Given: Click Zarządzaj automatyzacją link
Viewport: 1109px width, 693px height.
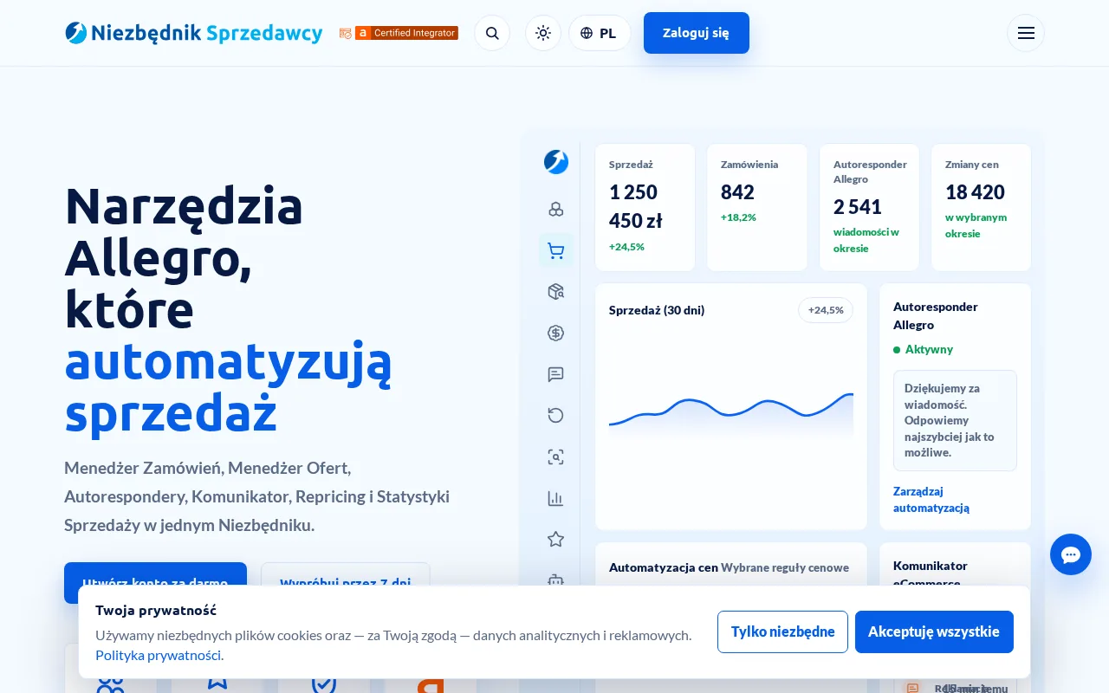Looking at the screenshot, I should (x=931, y=500).
